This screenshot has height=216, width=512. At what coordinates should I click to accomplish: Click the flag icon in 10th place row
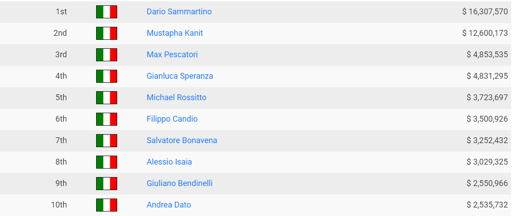pyautogui.click(x=106, y=205)
